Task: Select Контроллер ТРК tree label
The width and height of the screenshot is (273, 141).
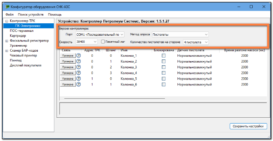Action: coord(23,21)
